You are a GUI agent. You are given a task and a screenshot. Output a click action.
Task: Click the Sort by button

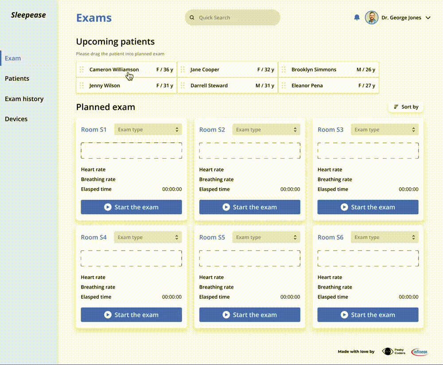coord(406,107)
